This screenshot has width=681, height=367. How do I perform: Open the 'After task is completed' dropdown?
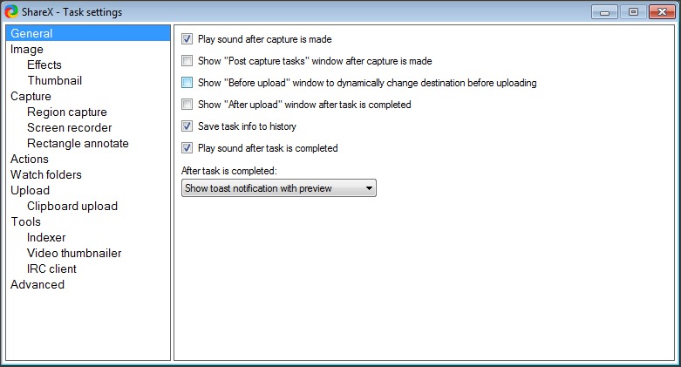[278, 188]
